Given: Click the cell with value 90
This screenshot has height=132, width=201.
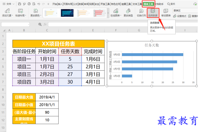Looking at the screenshot, I should click(47, 112).
